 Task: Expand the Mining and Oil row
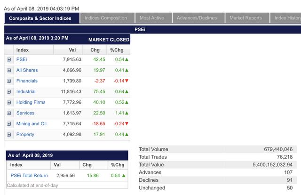point(9,124)
